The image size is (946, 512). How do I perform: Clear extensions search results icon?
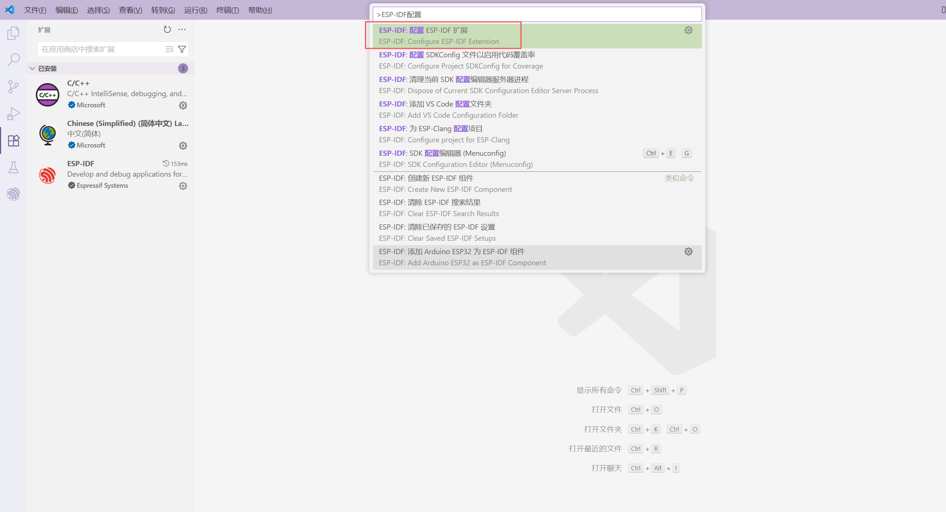pos(169,49)
